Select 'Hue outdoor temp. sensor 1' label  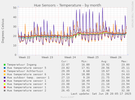28,78
